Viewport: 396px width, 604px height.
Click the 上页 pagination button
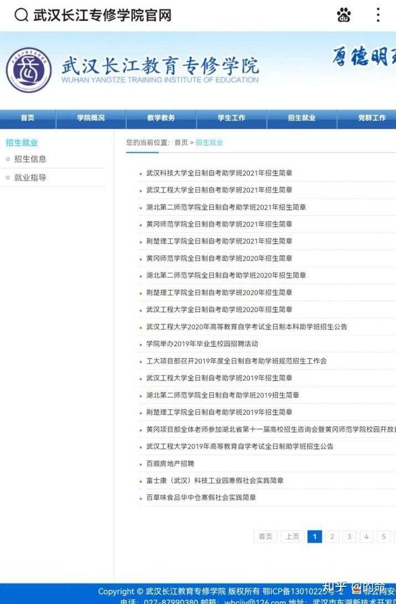click(293, 537)
